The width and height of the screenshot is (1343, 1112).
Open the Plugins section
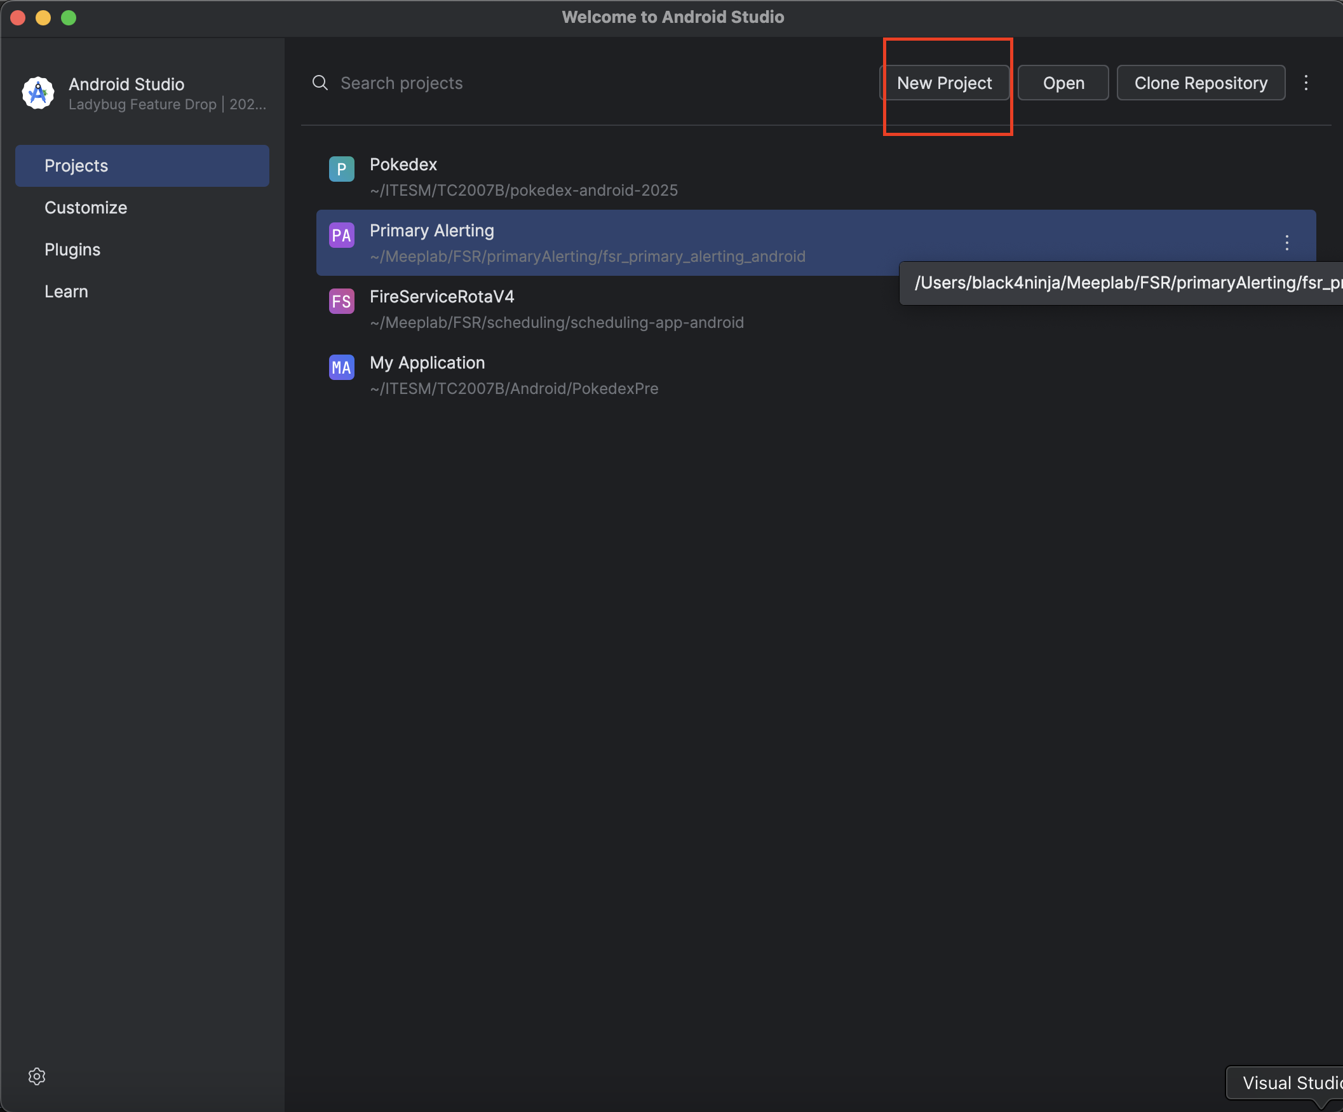click(x=72, y=250)
